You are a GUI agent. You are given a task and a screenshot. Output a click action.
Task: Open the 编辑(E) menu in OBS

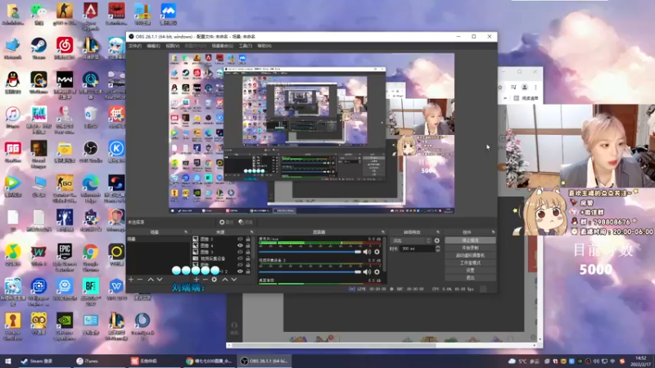(153, 46)
